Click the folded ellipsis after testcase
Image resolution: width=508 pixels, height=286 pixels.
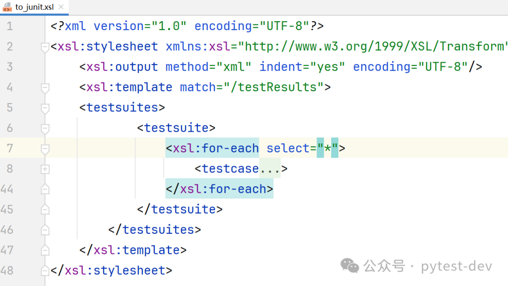270,169
